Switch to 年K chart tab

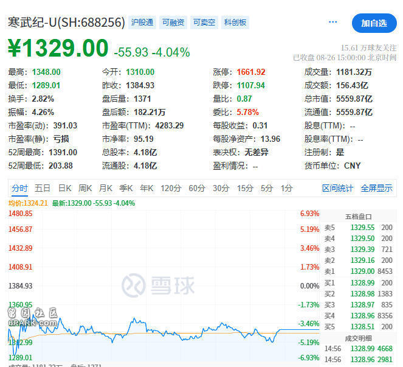[x=146, y=188]
